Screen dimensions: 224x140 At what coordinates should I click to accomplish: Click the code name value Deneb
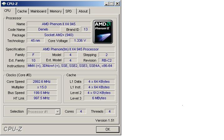[43, 29]
